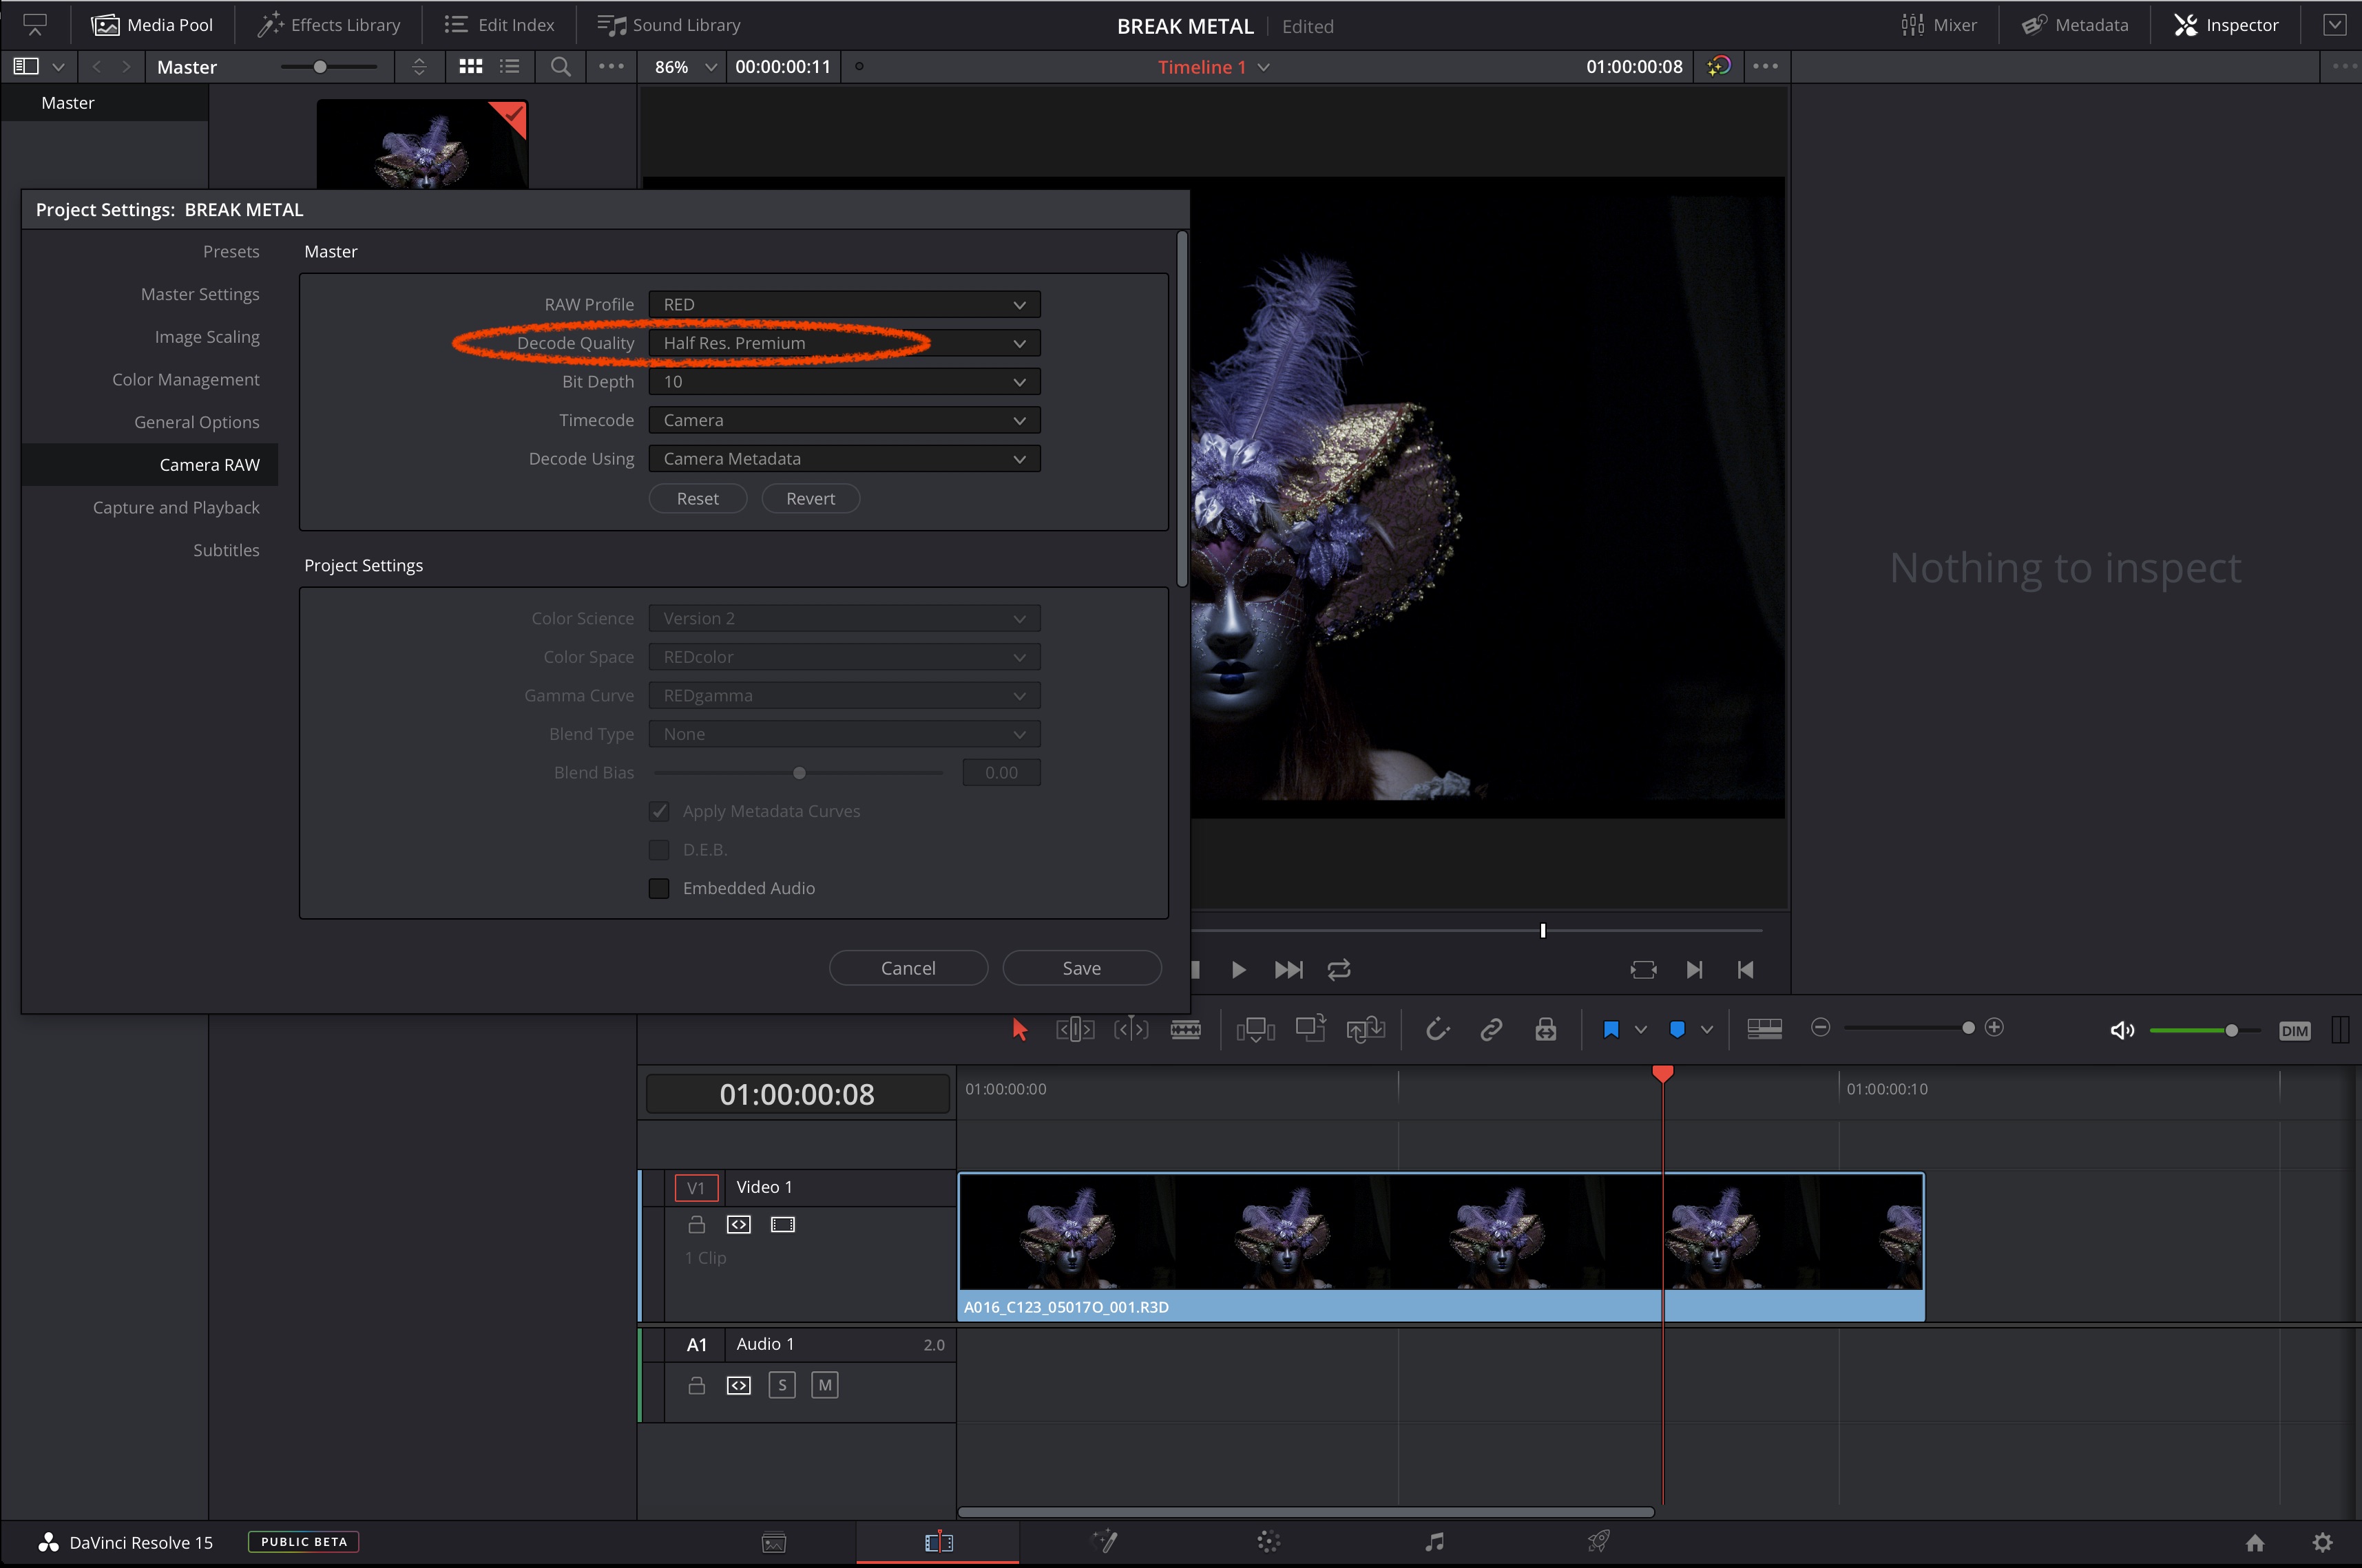Click the Revert button
The image size is (2362, 1568).
(x=811, y=498)
